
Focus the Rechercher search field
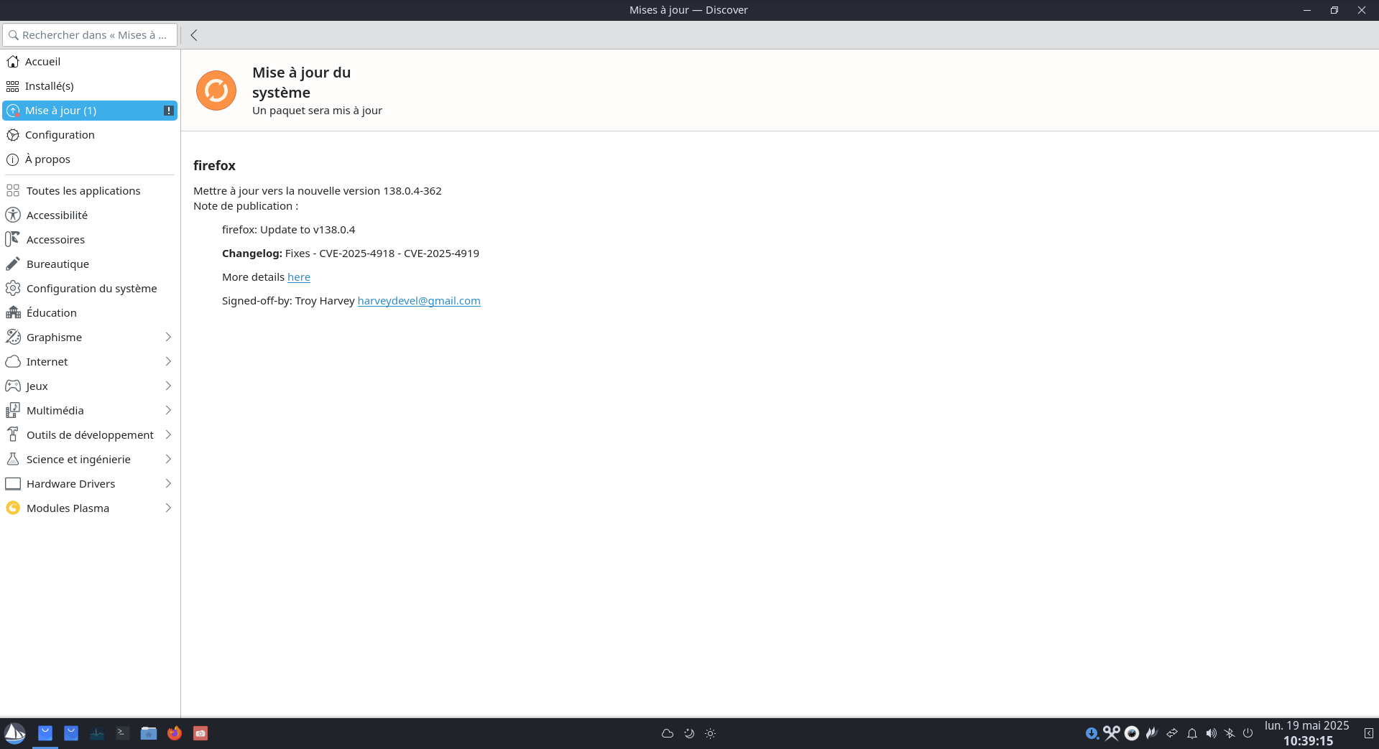coord(90,35)
